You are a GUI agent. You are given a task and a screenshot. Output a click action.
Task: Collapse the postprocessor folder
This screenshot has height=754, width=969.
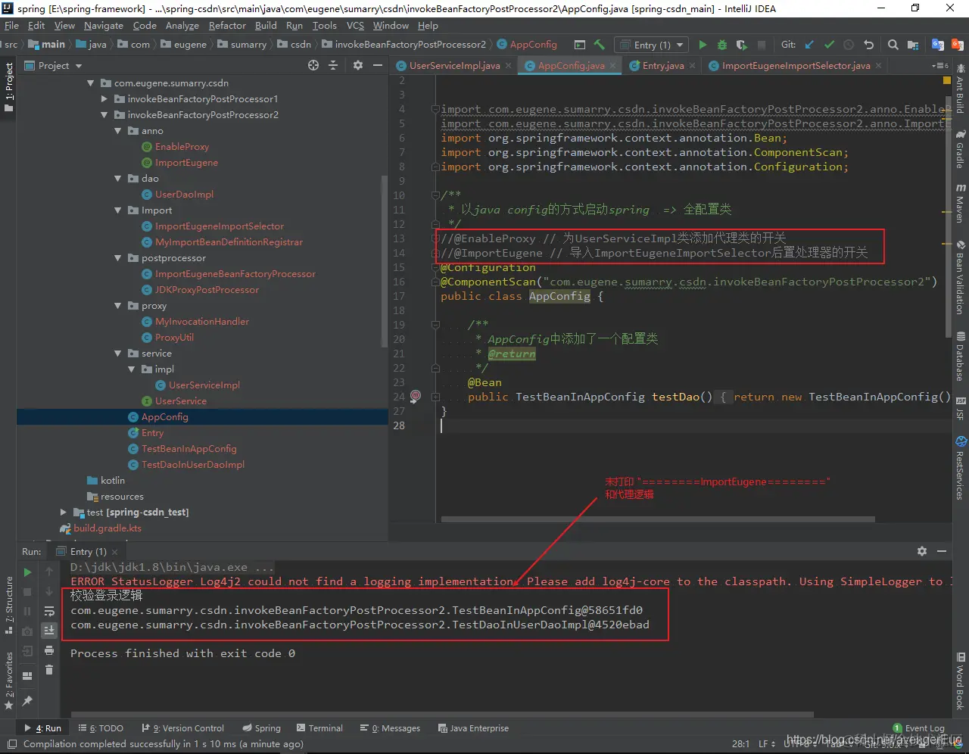point(118,258)
